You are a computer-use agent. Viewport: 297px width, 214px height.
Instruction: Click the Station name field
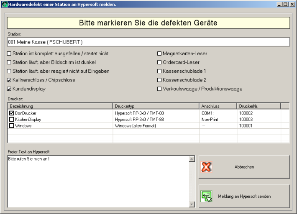coord(148,42)
